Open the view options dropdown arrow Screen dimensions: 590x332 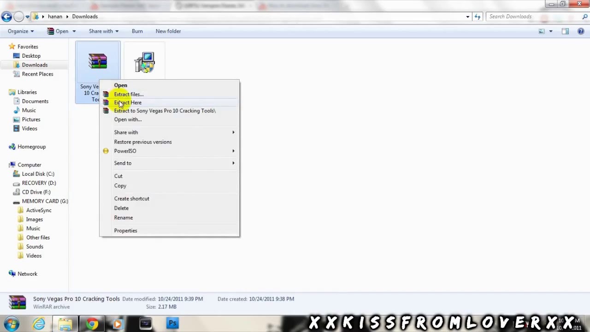click(x=550, y=31)
